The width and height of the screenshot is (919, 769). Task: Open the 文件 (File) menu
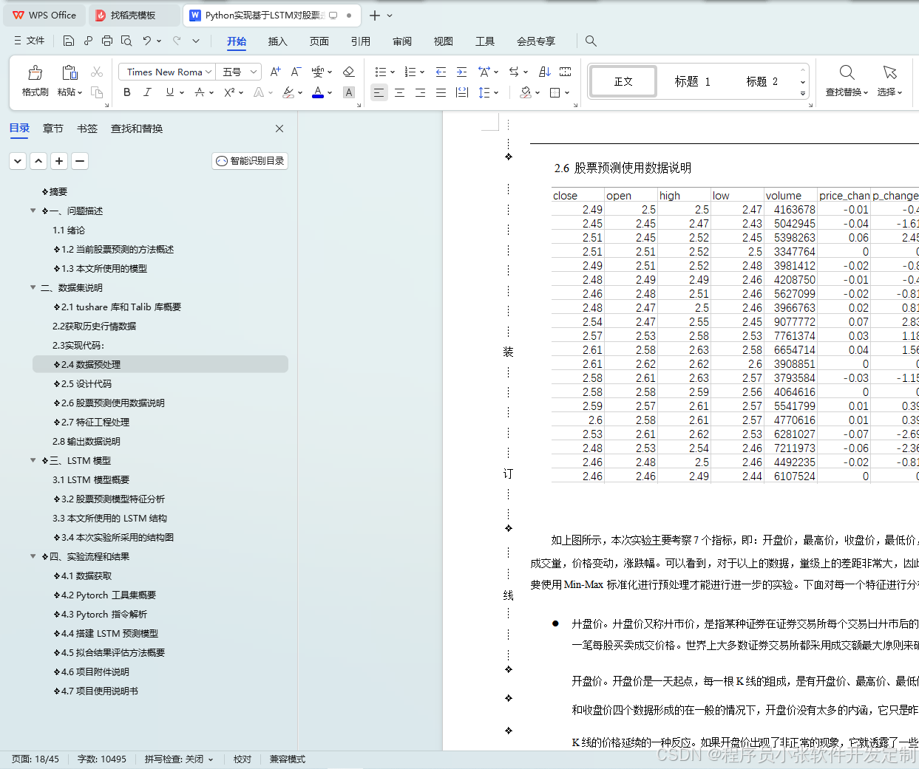pos(30,41)
